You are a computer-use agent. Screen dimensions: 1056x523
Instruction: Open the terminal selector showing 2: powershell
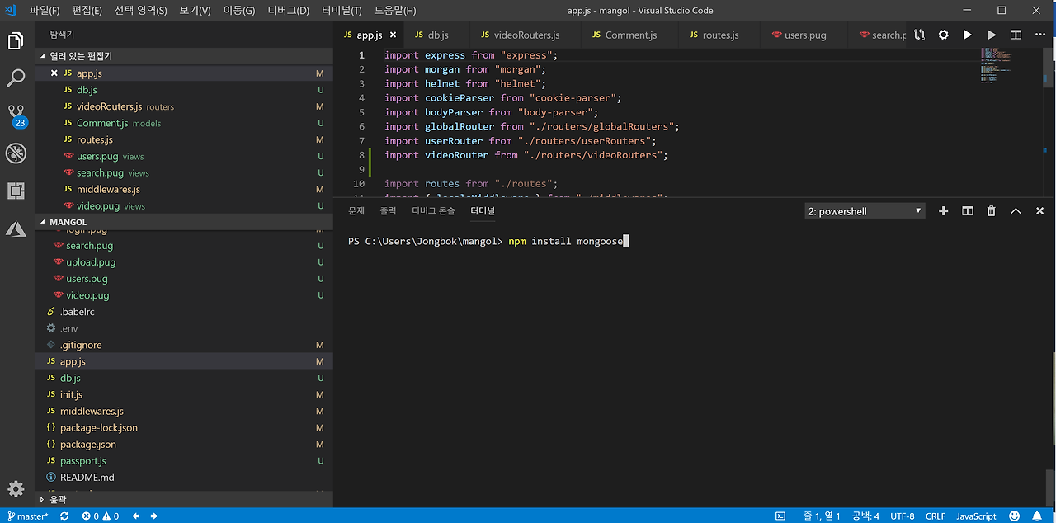[x=865, y=210]
